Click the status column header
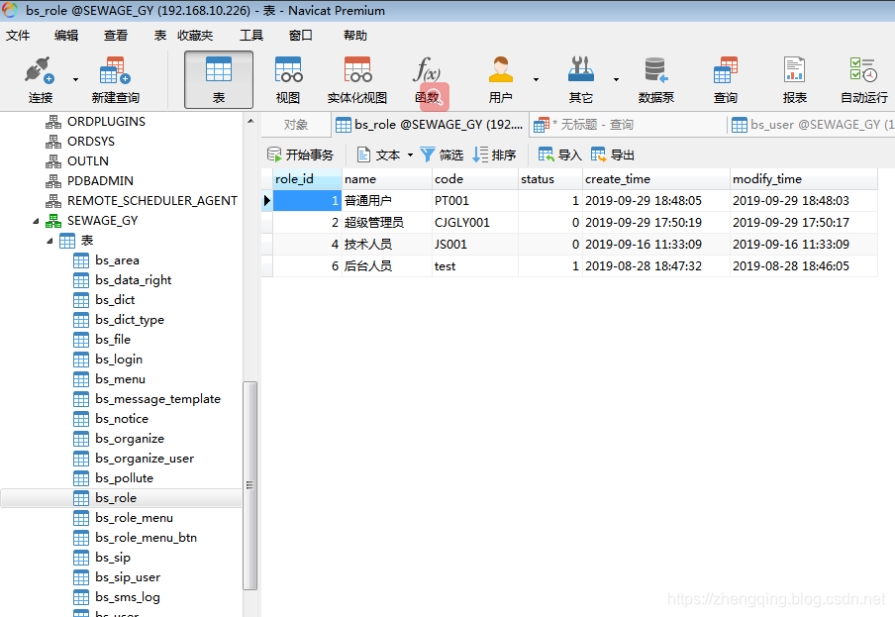This screenshot has height=617, width=895. [550, 179]
